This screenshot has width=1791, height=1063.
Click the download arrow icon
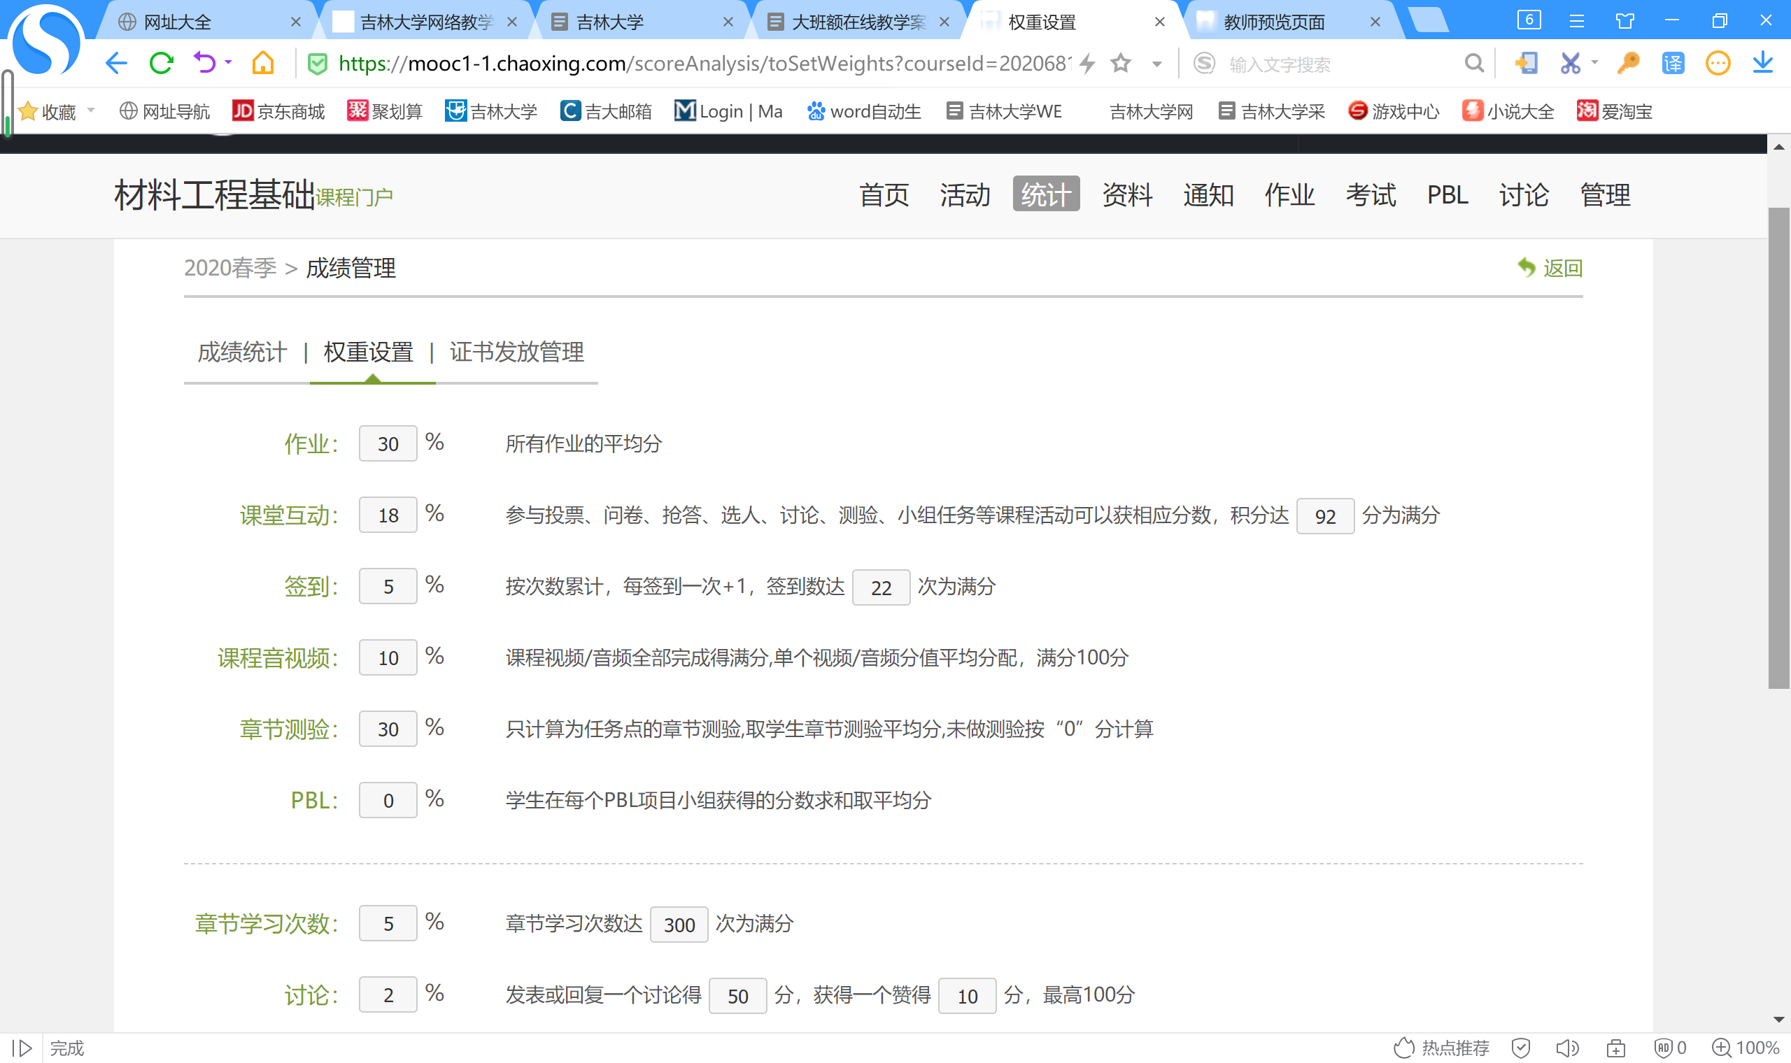[x=1762, y=63]
